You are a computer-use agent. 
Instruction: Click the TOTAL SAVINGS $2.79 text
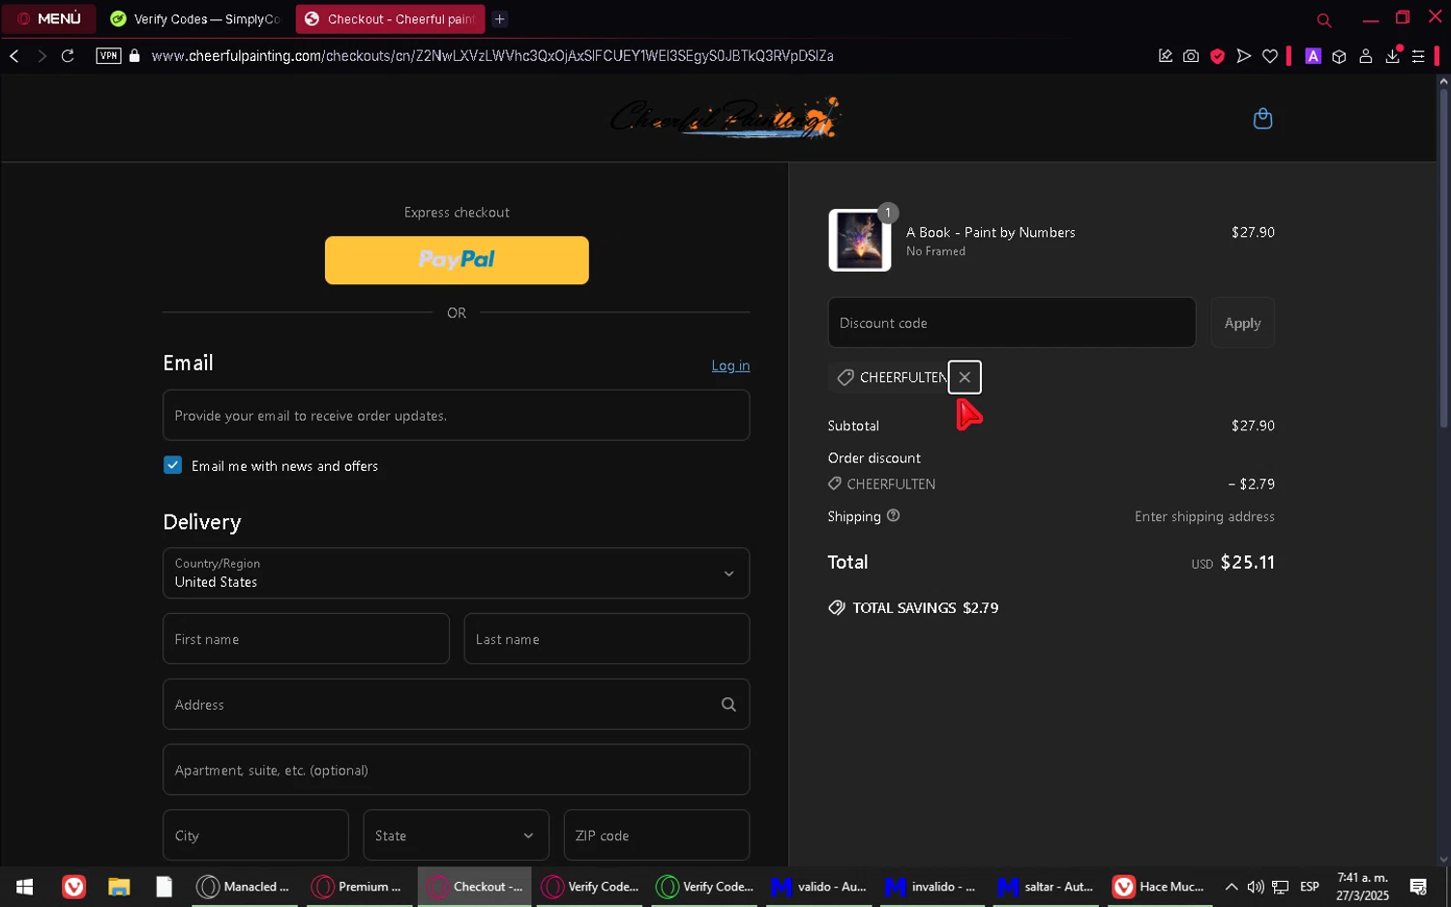click(925, 607)
